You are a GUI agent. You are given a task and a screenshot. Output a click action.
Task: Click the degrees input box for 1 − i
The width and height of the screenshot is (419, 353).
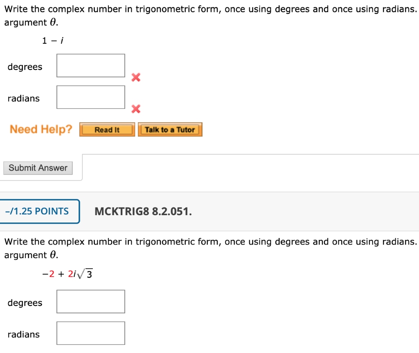pos(90,65)
